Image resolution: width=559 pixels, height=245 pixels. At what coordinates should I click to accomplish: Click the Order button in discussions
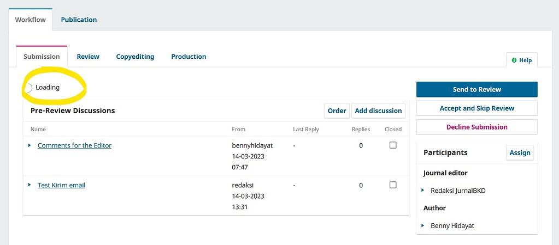pyautogui.click(x=337, y=111)
